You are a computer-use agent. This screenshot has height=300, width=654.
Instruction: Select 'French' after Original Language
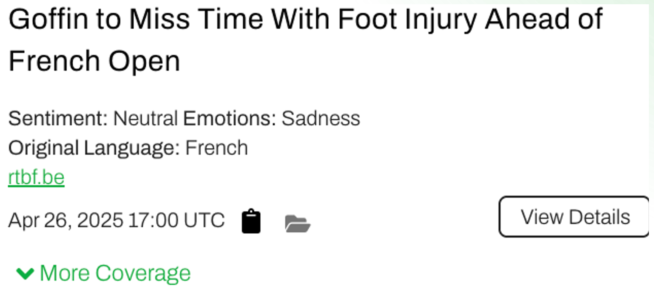[x=216, y=148]
